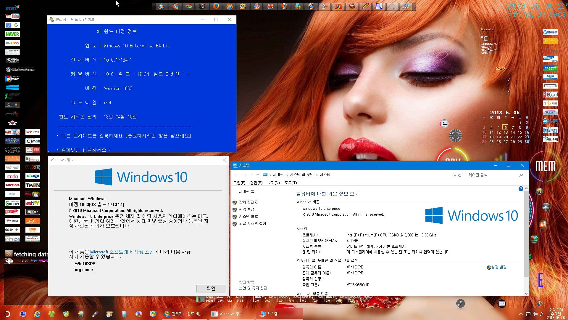Screen dimensions: 568x320
Task: Open the Alibaba.com shortcut icon
Action: click(x=33, y=221)
